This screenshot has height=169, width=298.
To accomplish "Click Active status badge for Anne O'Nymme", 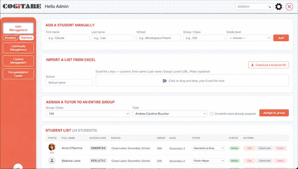I will pyautogui.click(x=234, y=148).
